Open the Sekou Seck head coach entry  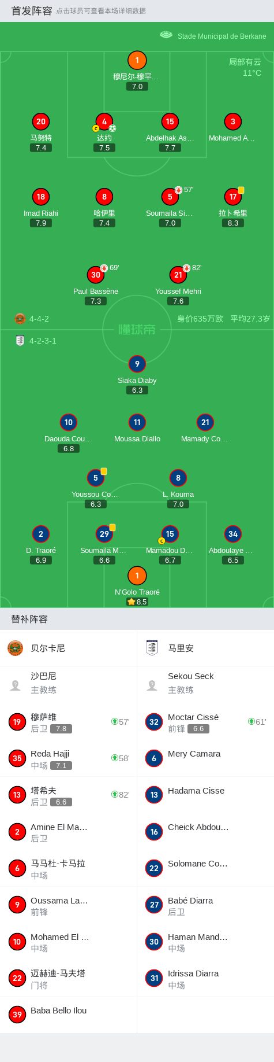tap(205, 683)
